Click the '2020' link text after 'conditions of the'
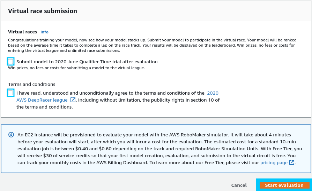Screen dimensions: 312x191 tap(213, 93)
